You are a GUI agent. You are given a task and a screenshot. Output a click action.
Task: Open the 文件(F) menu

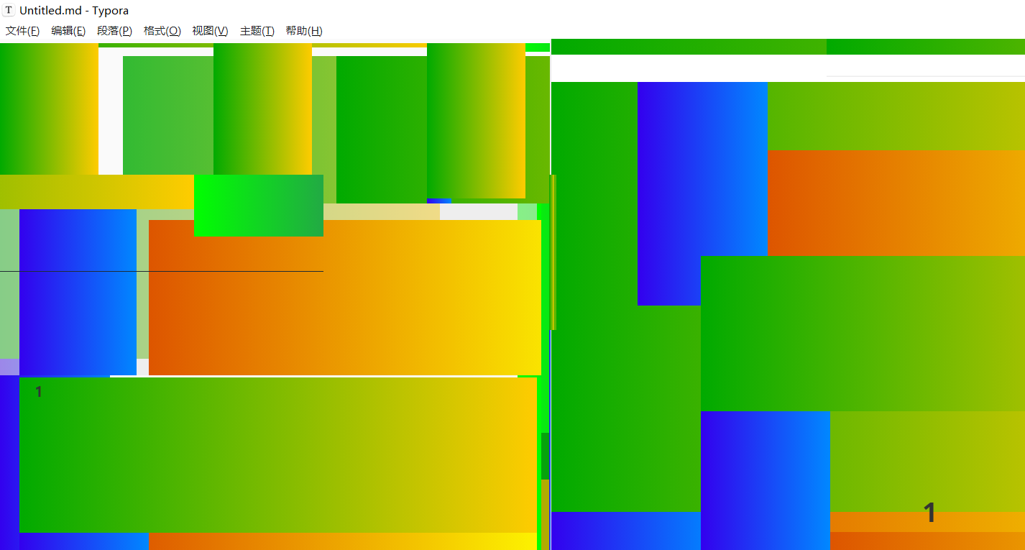pyautogui.click(x=22, y=31)
